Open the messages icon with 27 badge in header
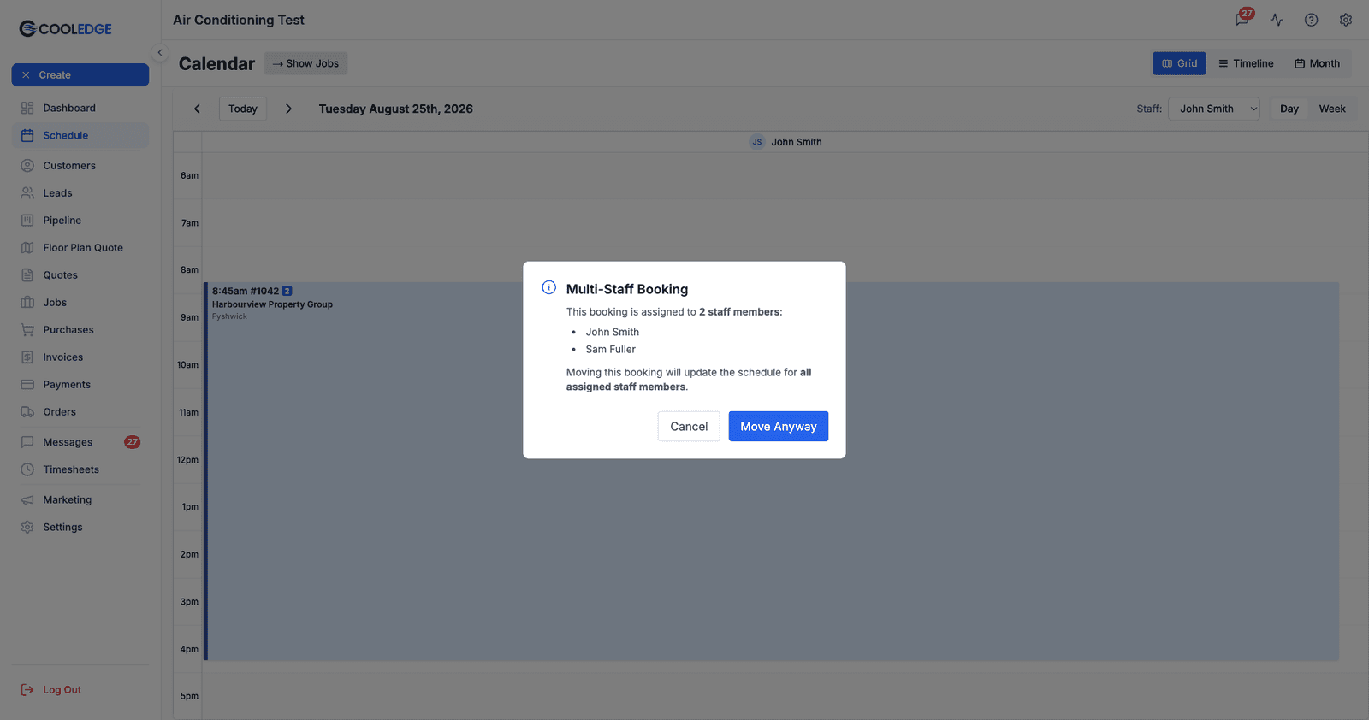 click(x=1242, y=19)
